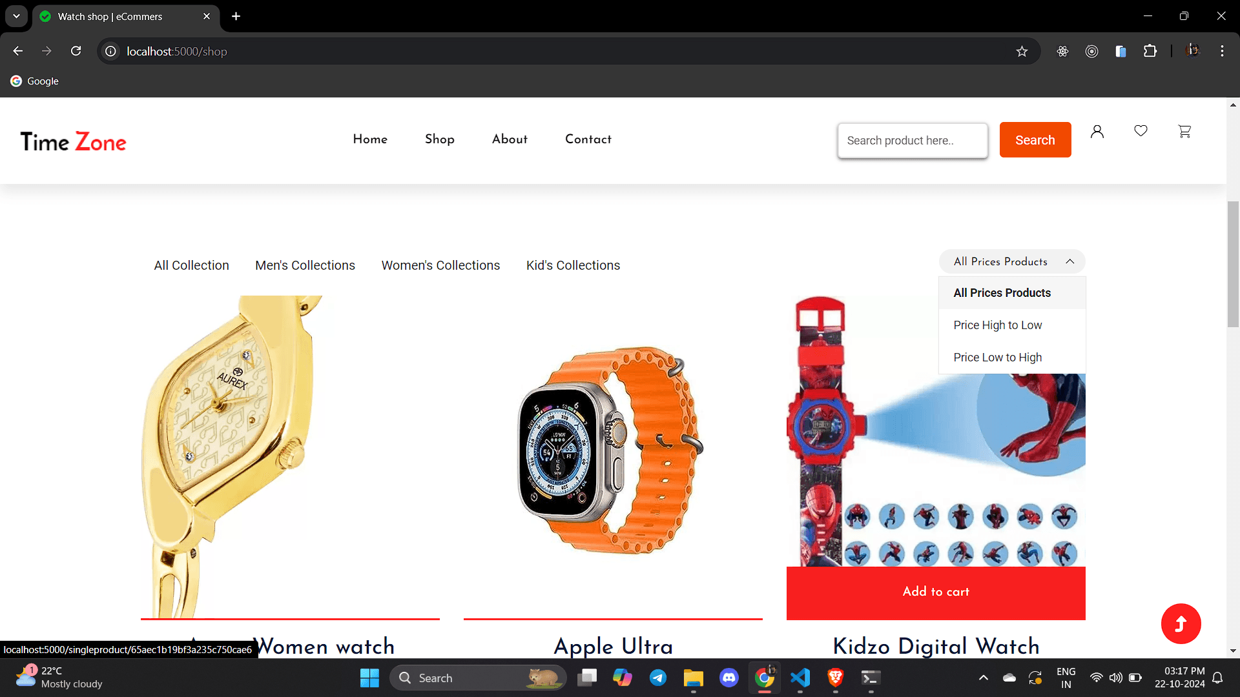This screenshot has height=697, width=1240.
Task: Bookmark this page with the star icon
Action: [x=1022, y=52]
